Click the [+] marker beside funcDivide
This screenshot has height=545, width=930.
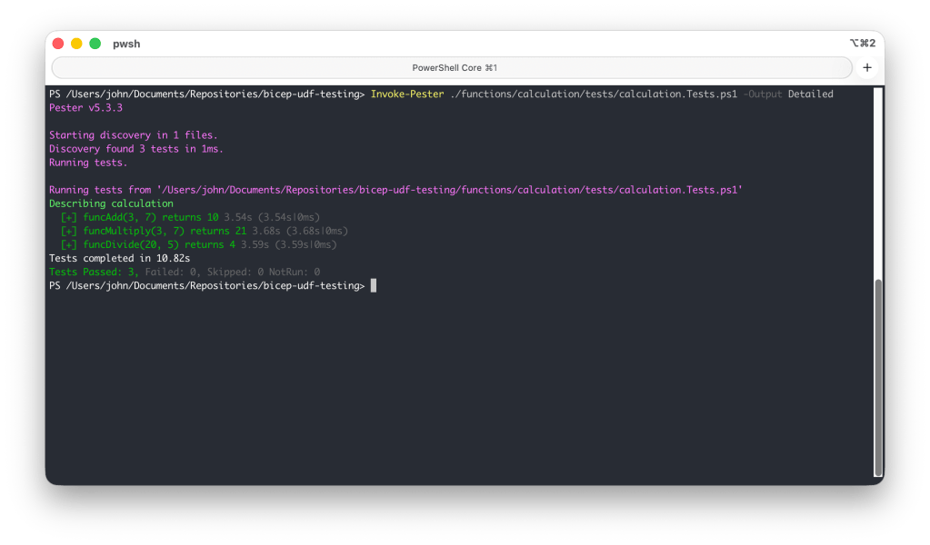(69, 244)
